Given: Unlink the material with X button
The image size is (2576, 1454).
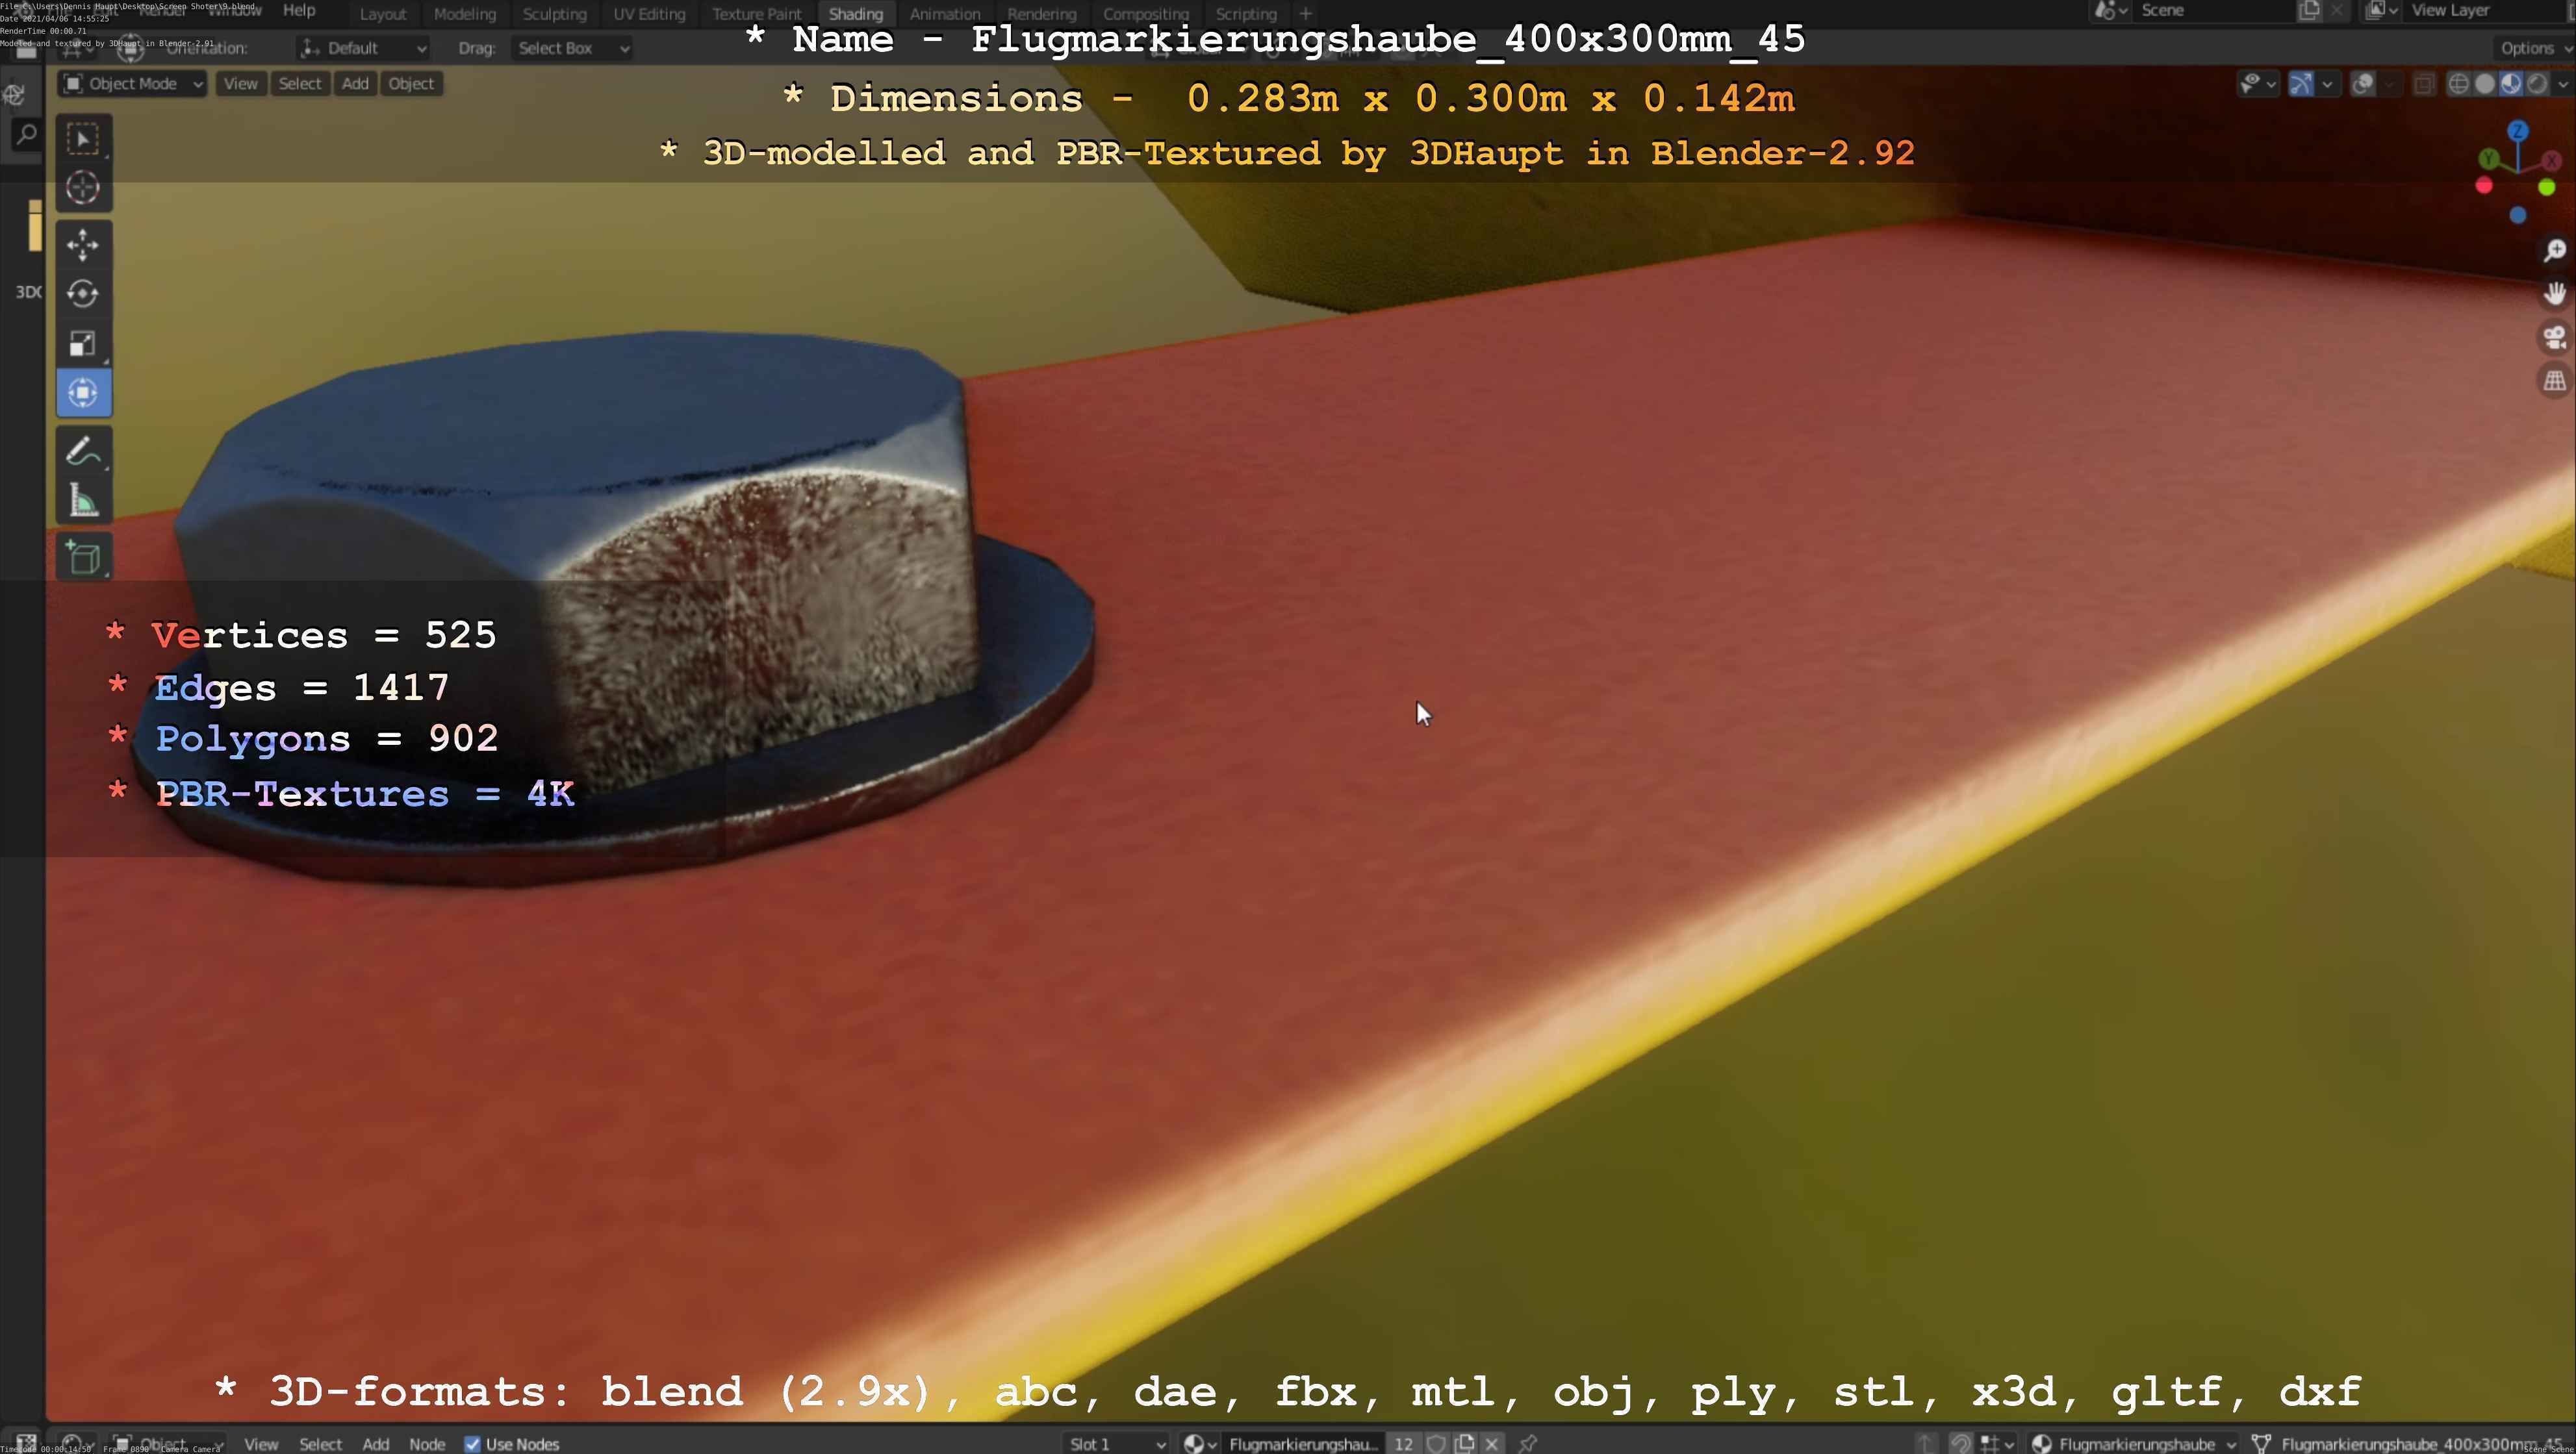Looking at the screenshot, I should tap(1492, 1443).
